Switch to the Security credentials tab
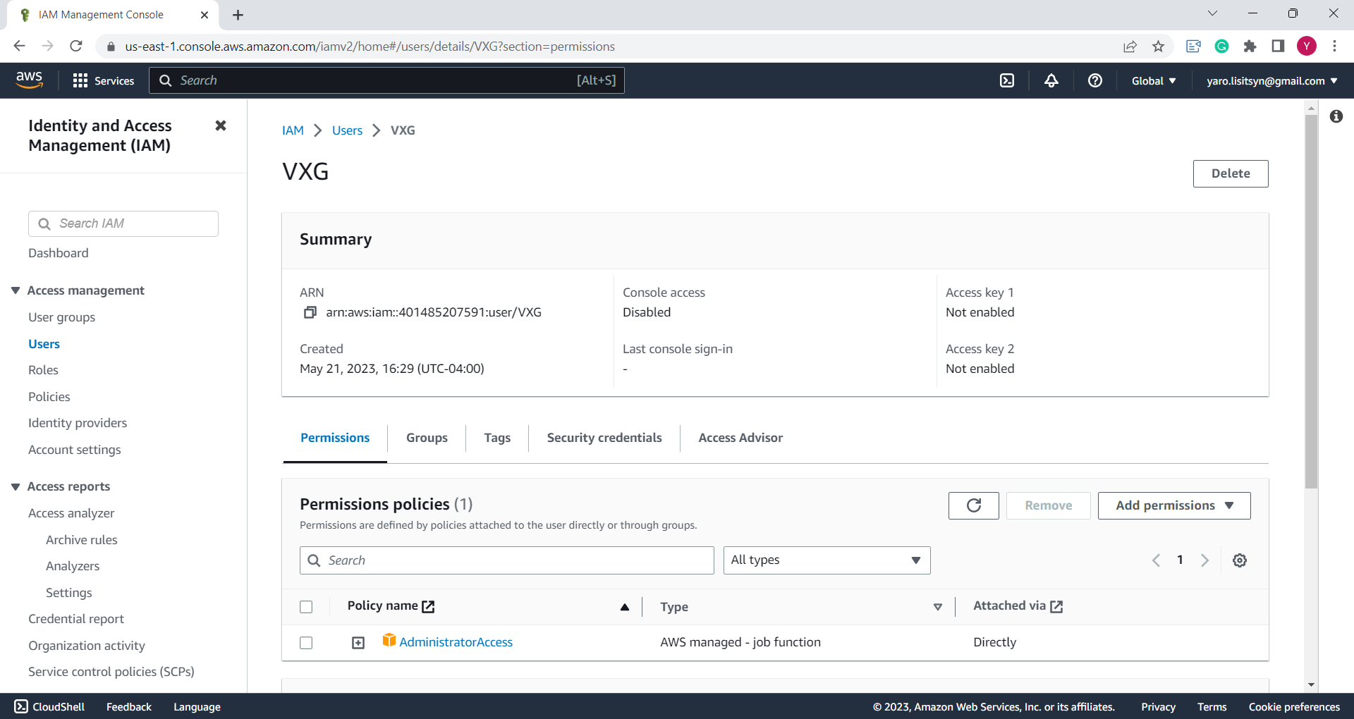This screenshot has height=719, width=1354. tap(604, 438)
